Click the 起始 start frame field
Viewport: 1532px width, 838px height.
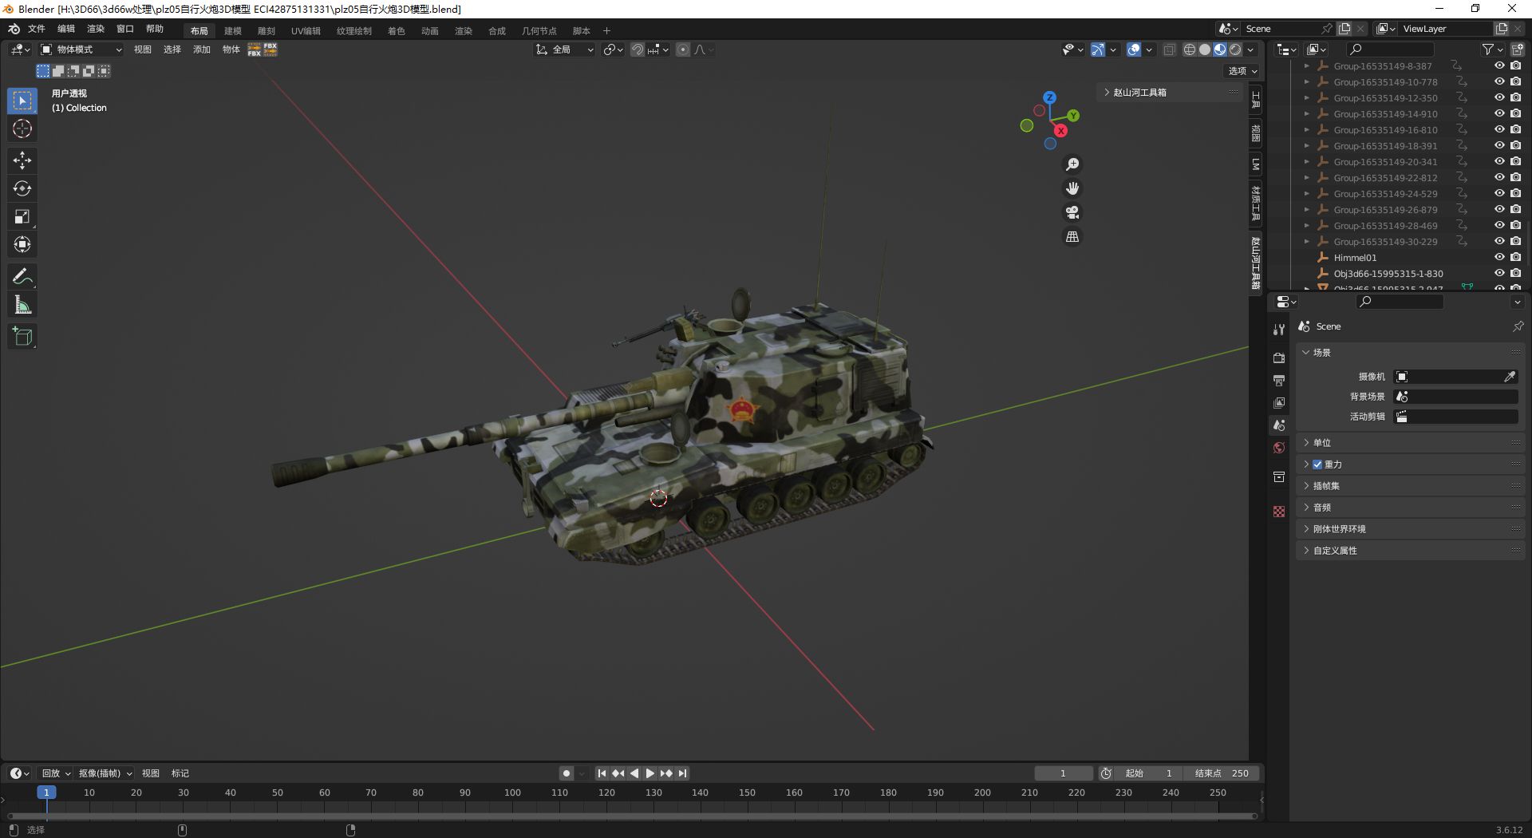1149,773
